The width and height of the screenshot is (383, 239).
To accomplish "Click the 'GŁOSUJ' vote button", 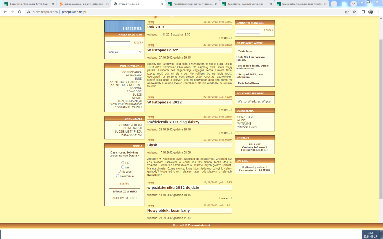I will (124, 184).
